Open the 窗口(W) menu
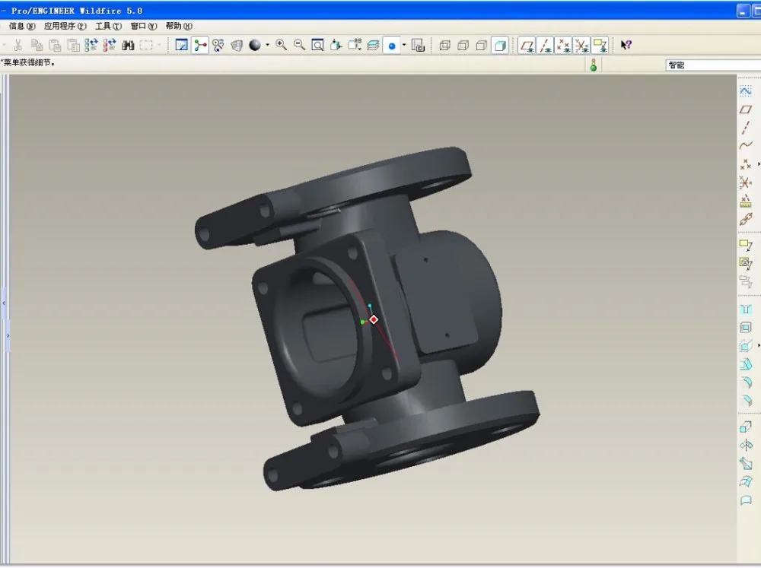Viewport: 761px width, 568px height. click(x=143, y=26)
